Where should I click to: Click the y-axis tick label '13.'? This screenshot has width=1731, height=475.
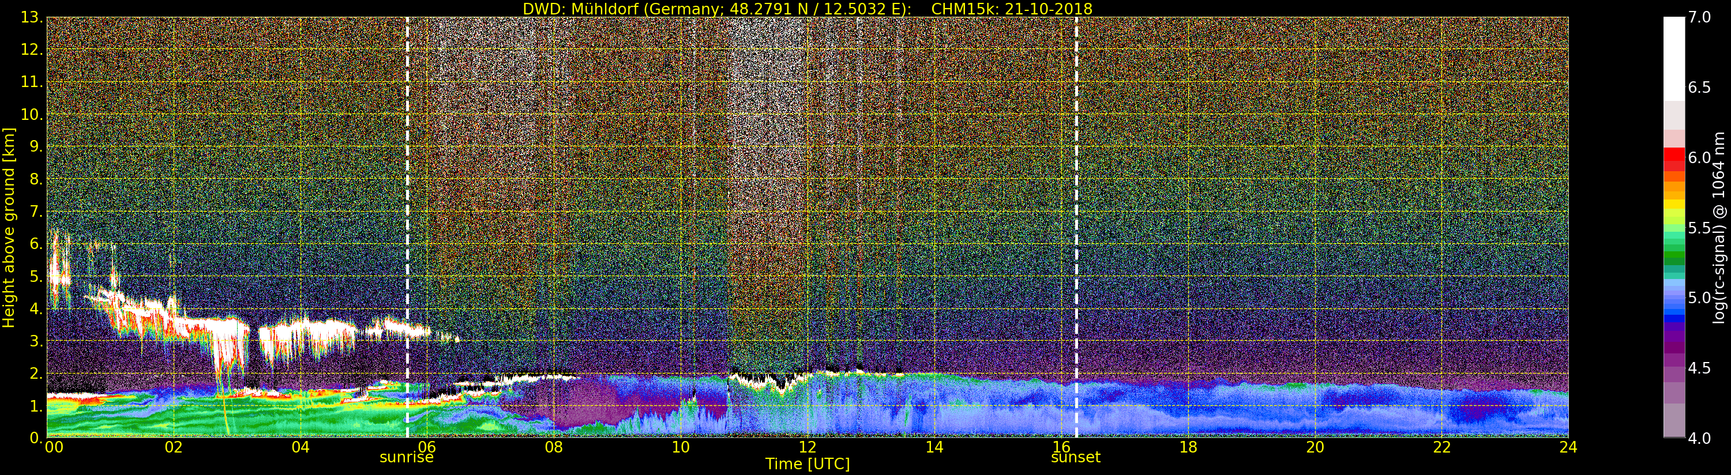(x=32, y=17)
